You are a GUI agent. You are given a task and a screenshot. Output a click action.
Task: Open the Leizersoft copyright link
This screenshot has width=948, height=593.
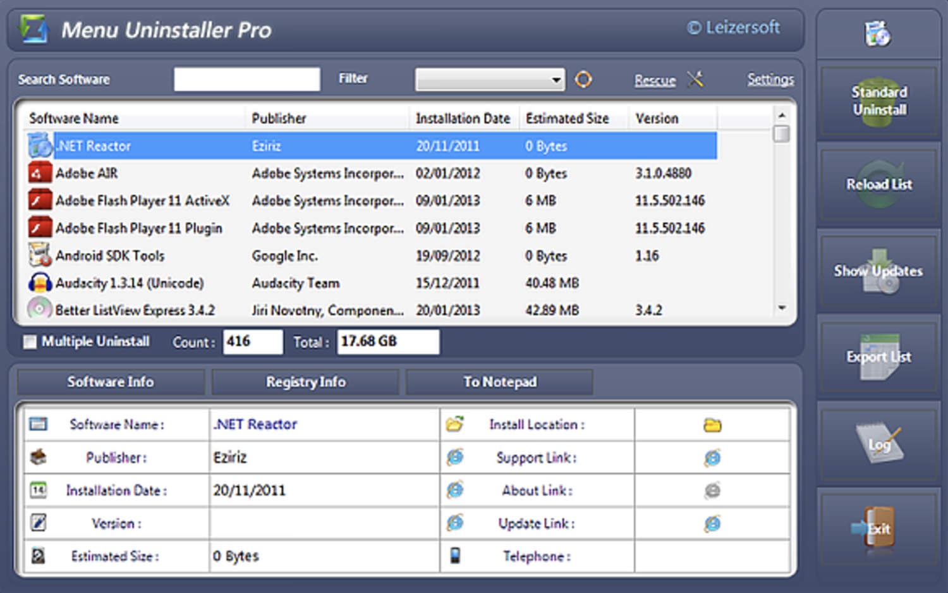[x=733, y=27]
